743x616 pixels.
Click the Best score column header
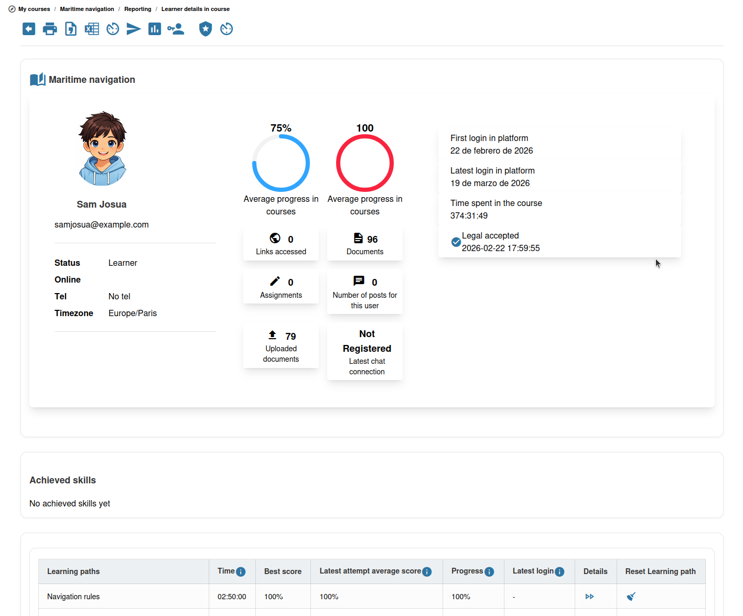coord(283,571)
